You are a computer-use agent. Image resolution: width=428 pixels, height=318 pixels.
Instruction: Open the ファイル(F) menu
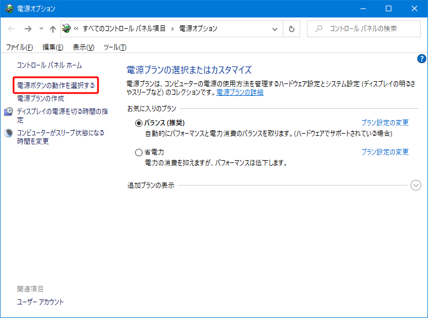tap(19, 47)
